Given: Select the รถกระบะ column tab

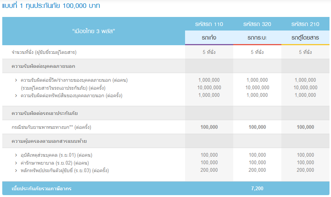Looking at the screenshot, I should (x=257, y=38).
